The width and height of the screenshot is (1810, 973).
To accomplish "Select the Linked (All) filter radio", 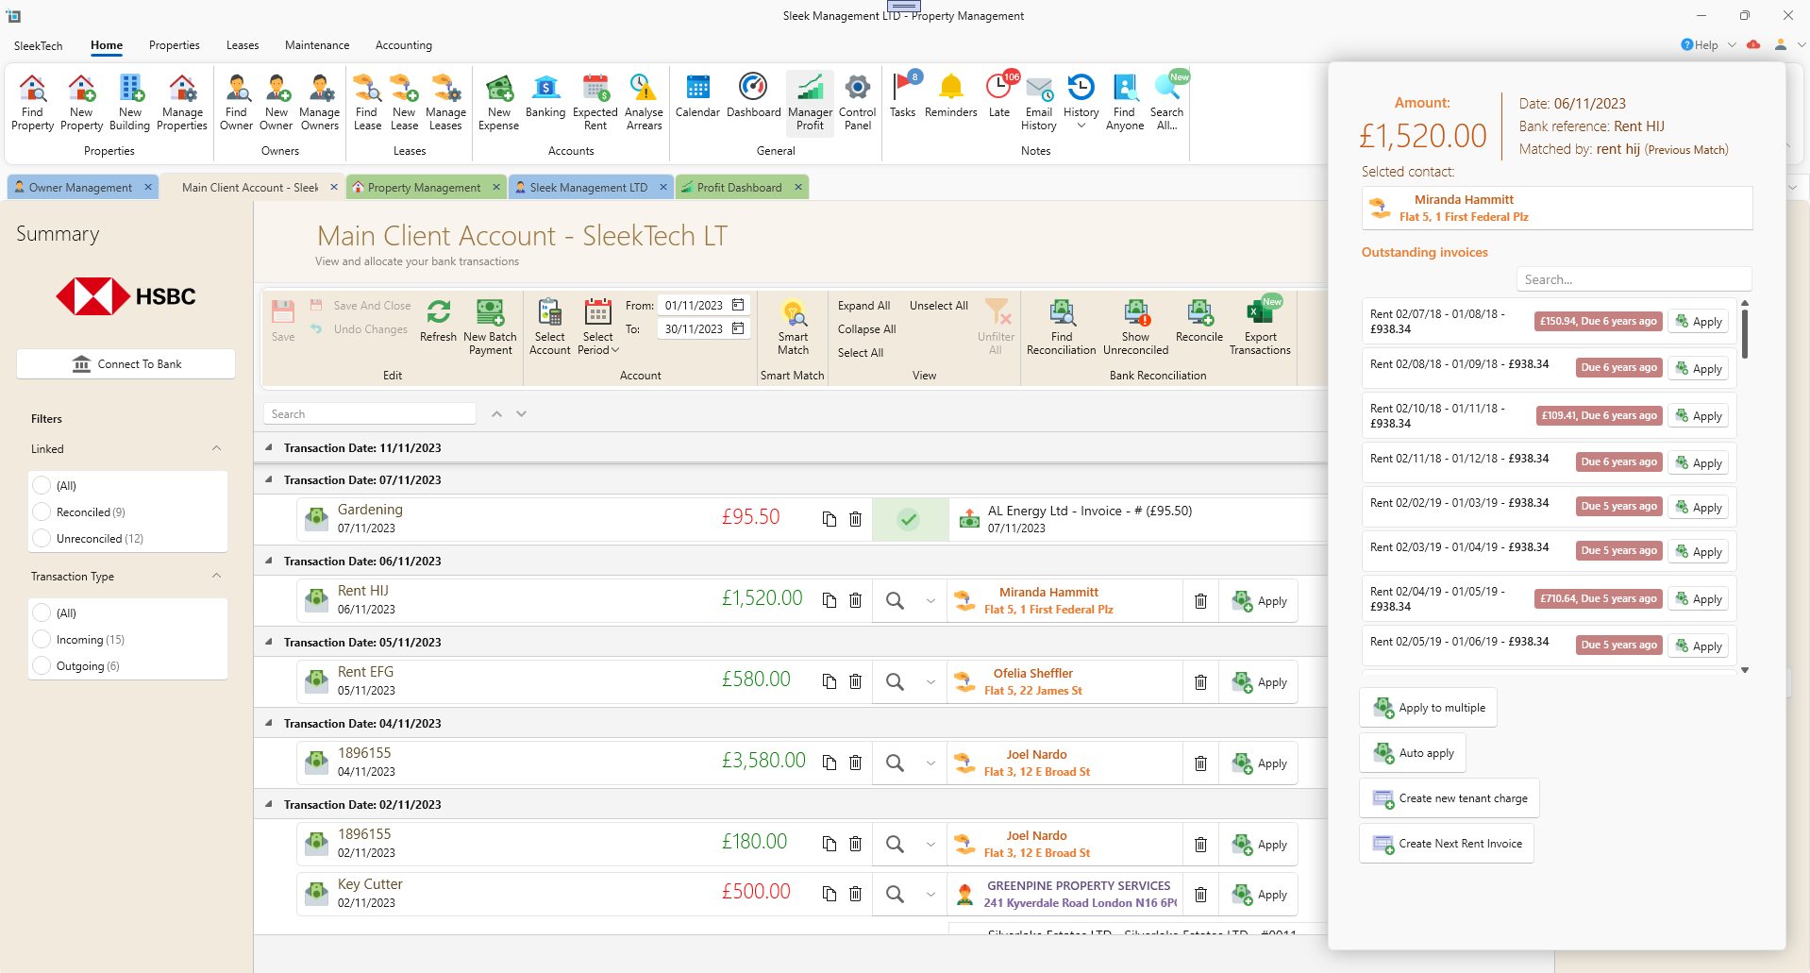I will click(42, 485).
